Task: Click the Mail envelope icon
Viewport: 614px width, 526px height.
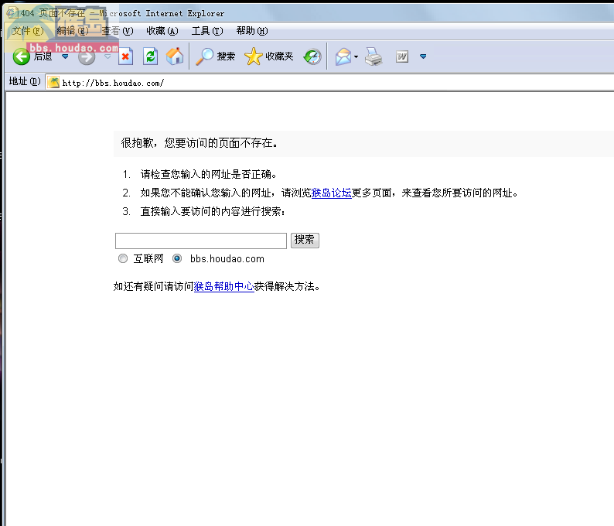Action: pyautogui.click(x=343, y=56)
